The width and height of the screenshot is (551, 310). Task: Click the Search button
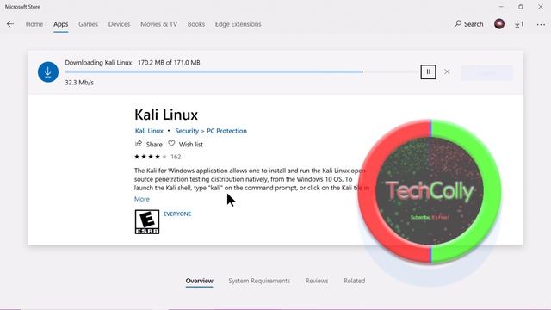(468, 24)
